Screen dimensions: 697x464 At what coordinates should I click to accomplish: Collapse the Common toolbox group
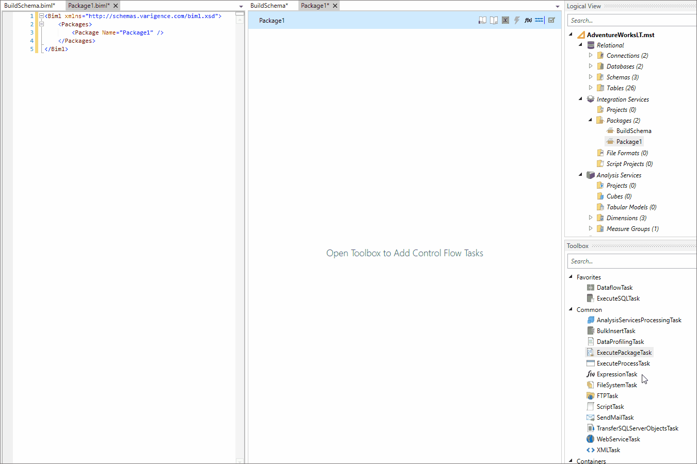[x=571, y=309]
